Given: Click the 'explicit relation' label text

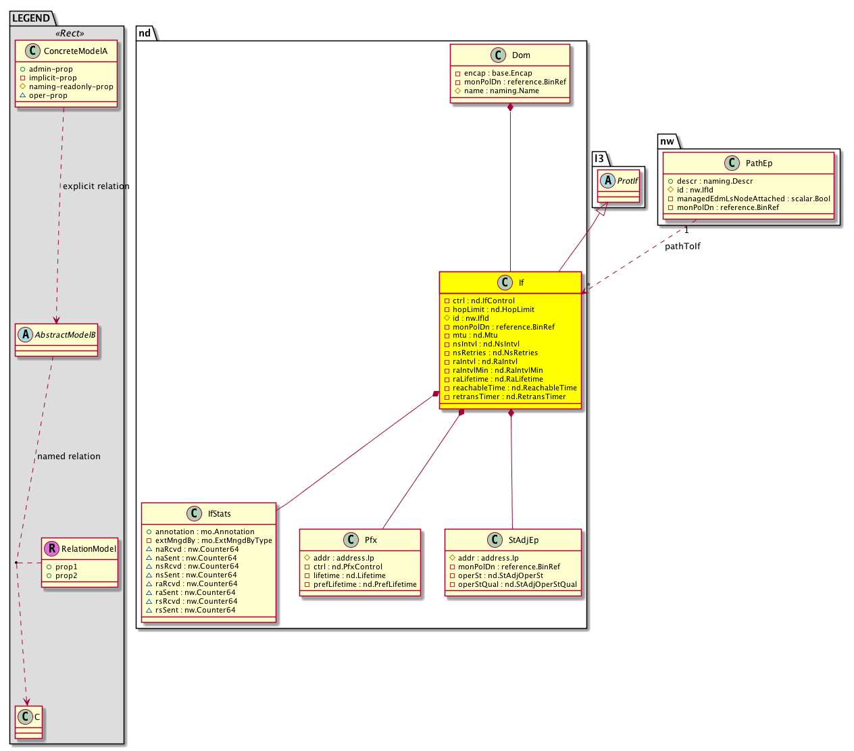Looking at the screenshot, I should click(x=96, y=186).
